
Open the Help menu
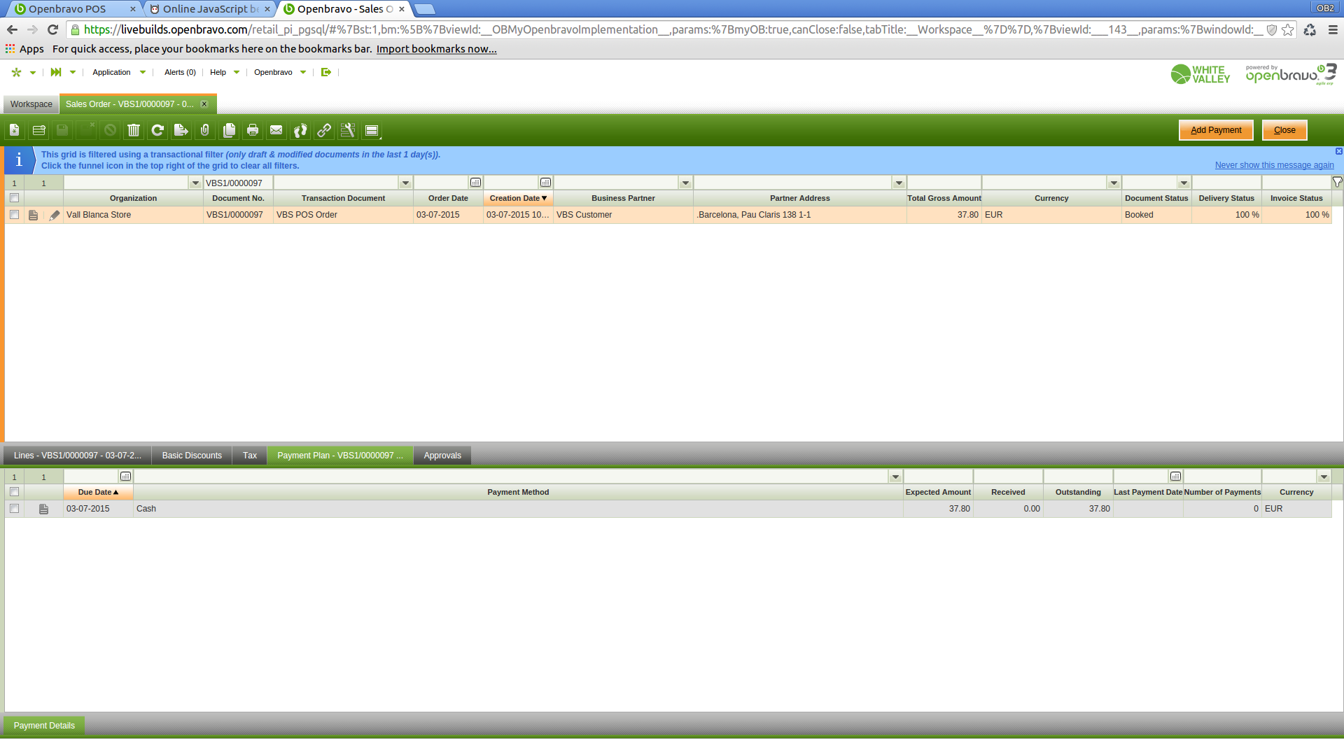tap(225, 72)
